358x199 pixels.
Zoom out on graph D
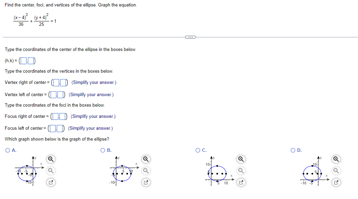coord(336,171)
